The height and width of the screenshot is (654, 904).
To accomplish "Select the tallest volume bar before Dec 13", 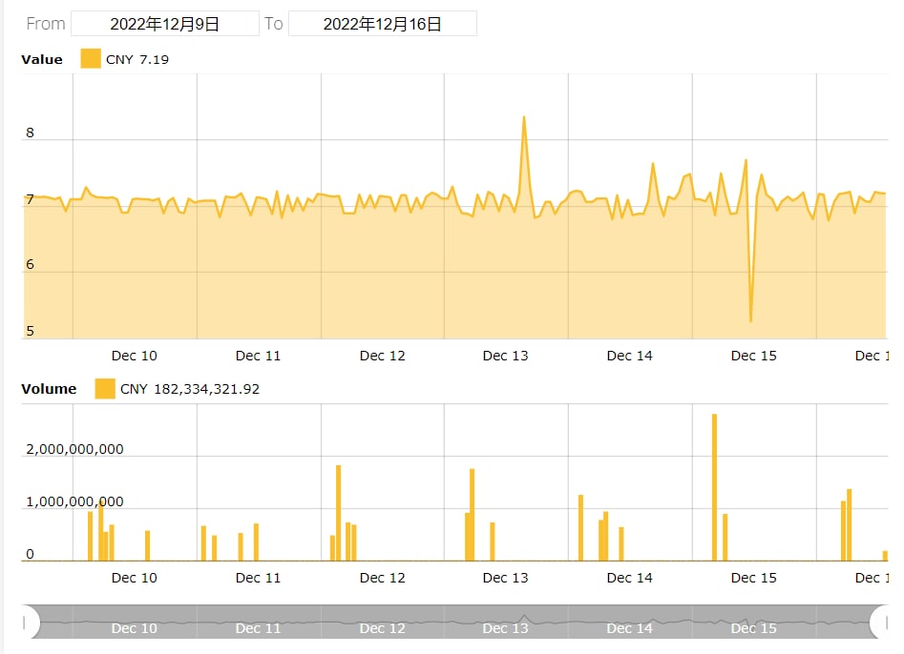I will coord(472,515).
